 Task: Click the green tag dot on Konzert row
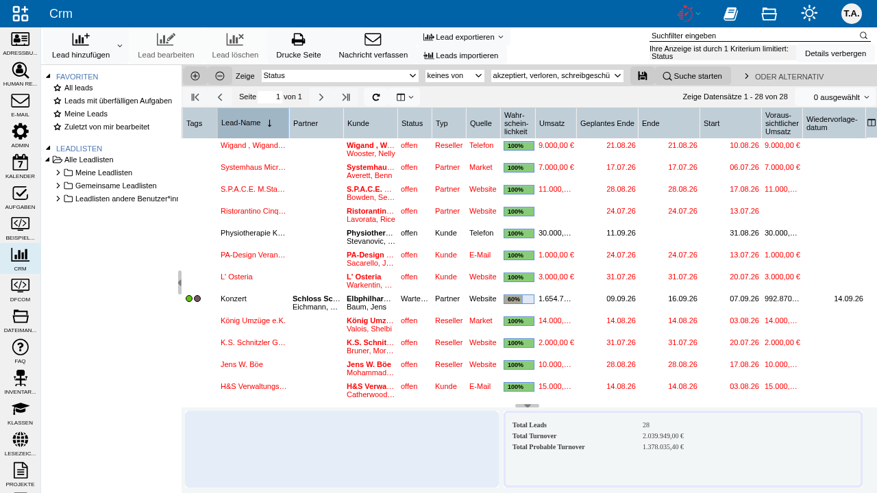pos(189,299)
